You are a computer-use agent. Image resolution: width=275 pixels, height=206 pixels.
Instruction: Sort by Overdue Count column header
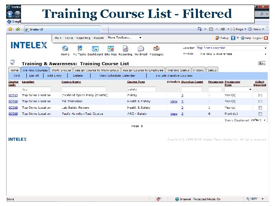(x=192, y=82)
